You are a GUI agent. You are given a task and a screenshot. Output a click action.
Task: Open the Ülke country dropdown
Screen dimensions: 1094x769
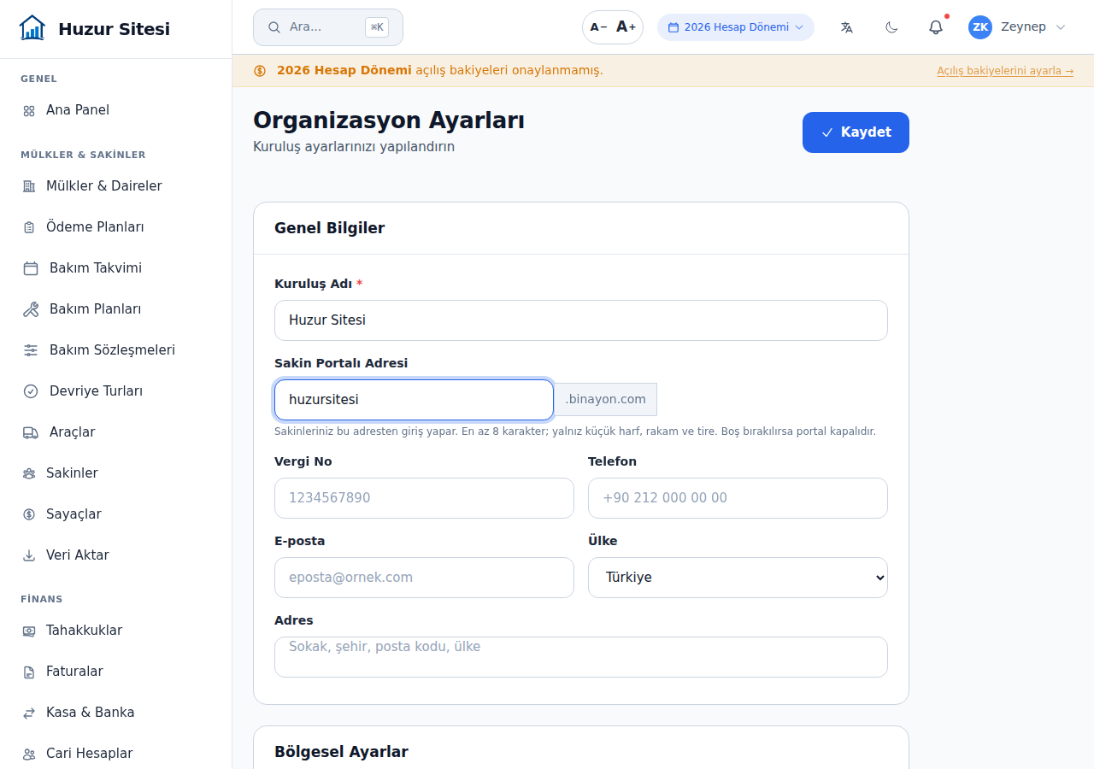[x=738, y=578]
